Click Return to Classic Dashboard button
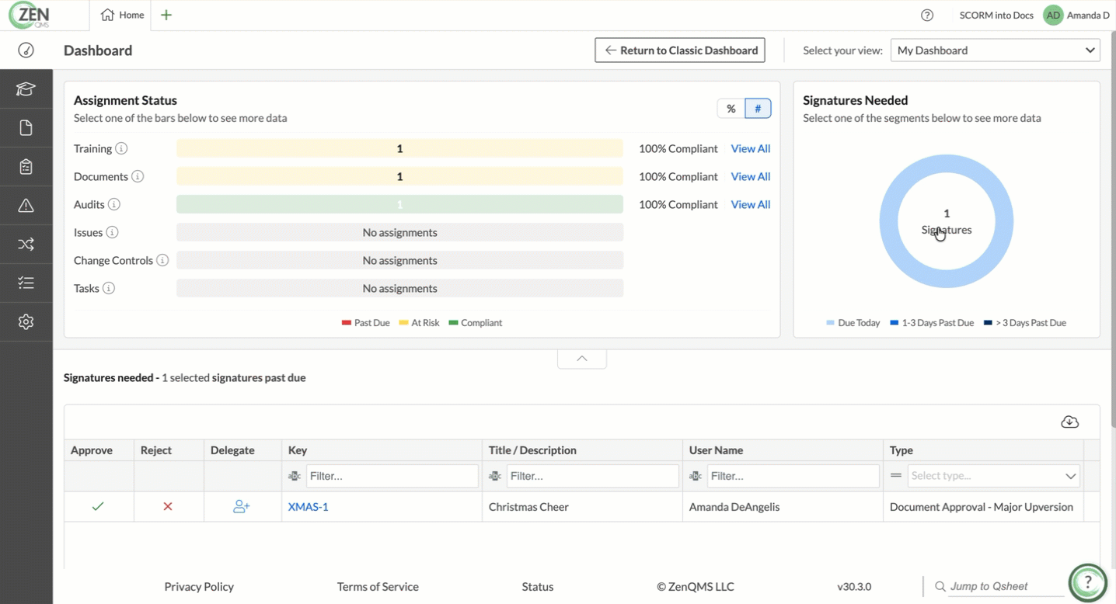 (680, 50)
